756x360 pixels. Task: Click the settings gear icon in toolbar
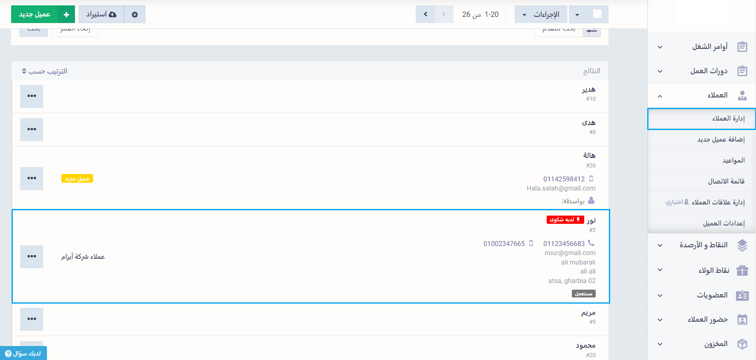[135, 14]
